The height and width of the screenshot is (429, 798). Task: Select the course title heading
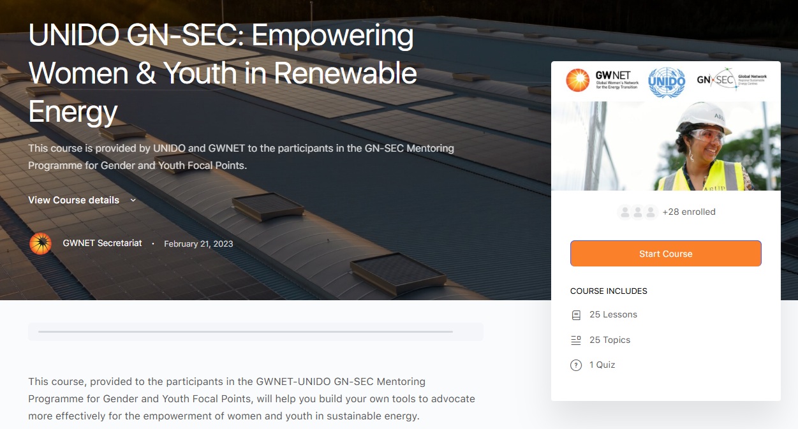click(x=222, y=73)
